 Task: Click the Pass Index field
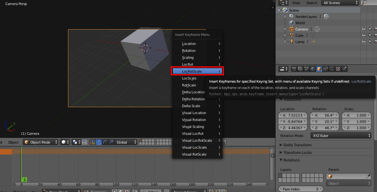(x=300, y=189)
